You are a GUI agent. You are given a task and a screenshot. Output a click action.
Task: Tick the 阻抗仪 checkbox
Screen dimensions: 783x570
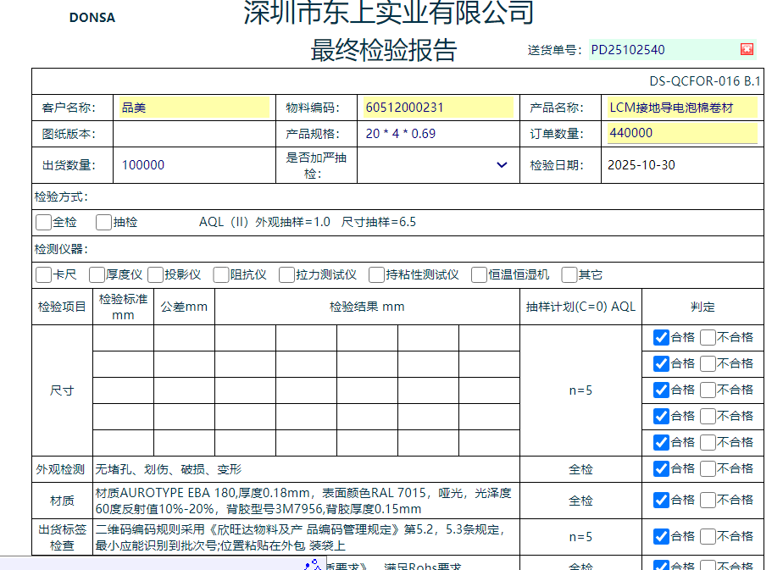(x=220, y=274)
